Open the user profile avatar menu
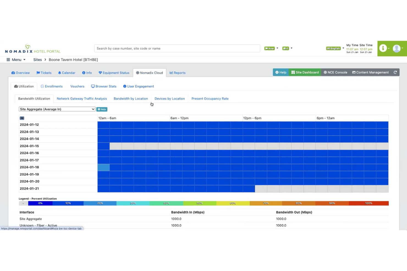The image size is (407, 271). (397, 48)
